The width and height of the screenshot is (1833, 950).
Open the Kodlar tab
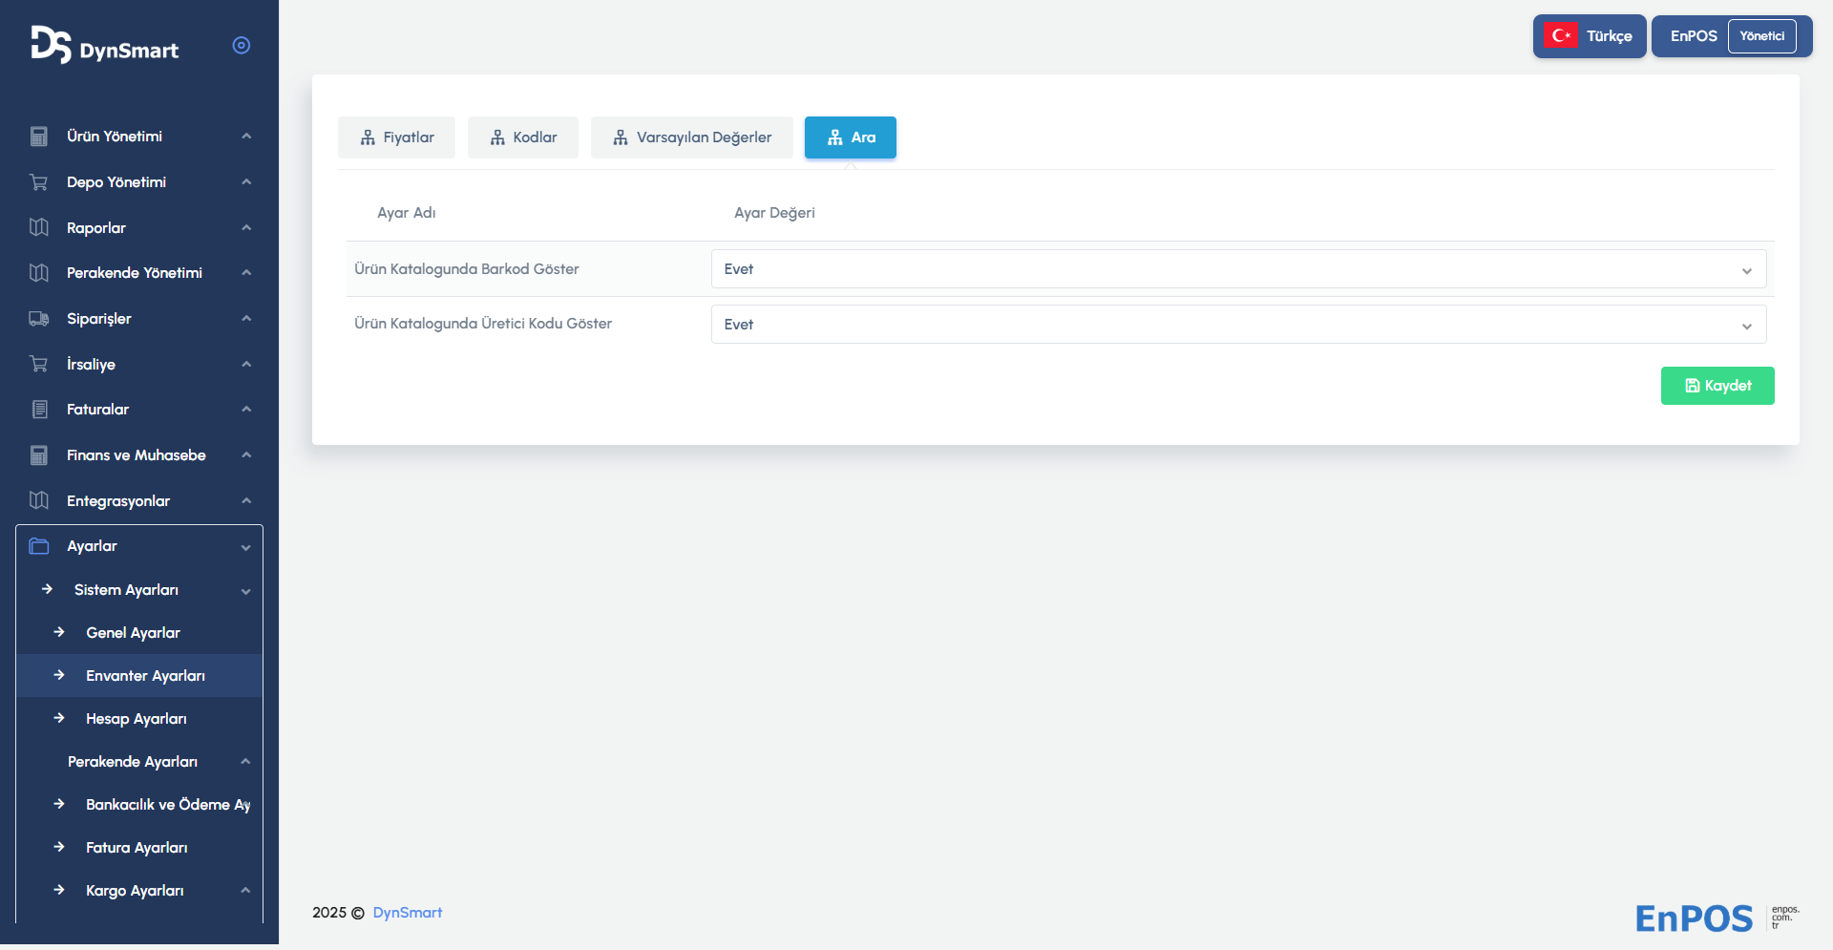[523, 137]
